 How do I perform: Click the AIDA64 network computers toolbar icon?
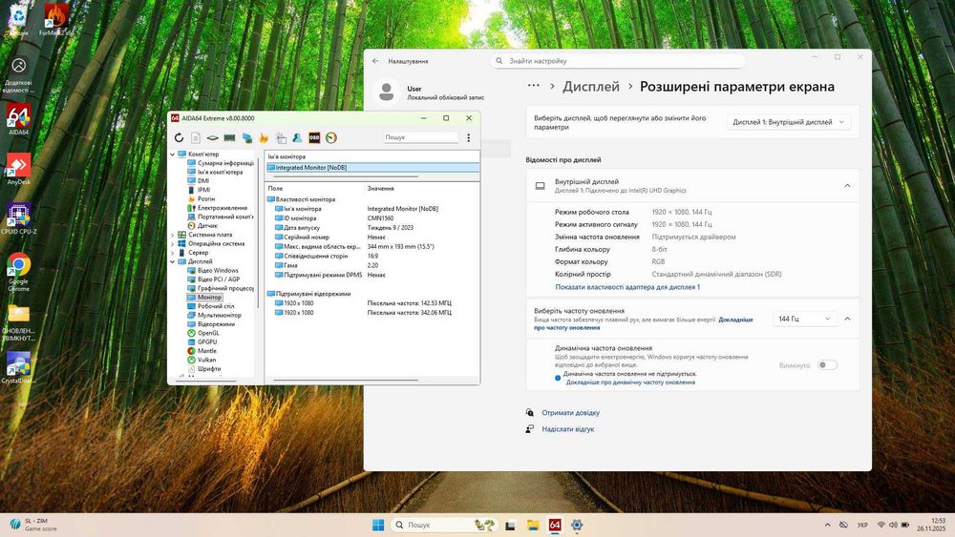coord(246,138)
